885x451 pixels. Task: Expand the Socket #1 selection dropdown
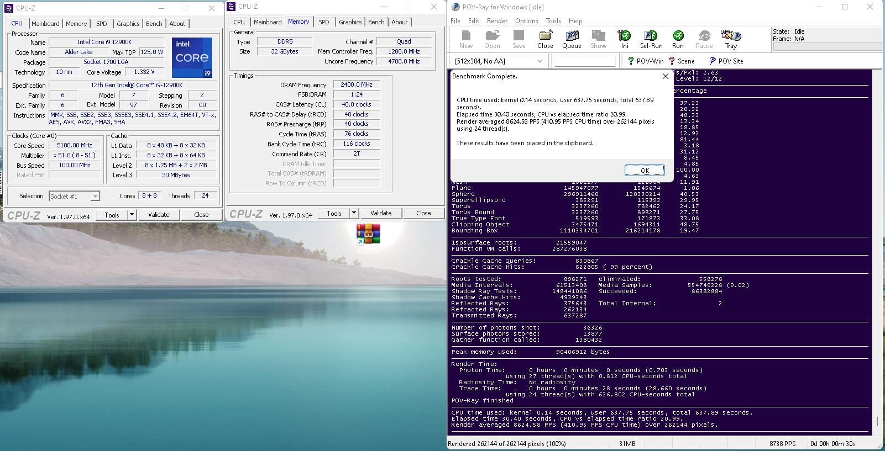click(95, 196)
